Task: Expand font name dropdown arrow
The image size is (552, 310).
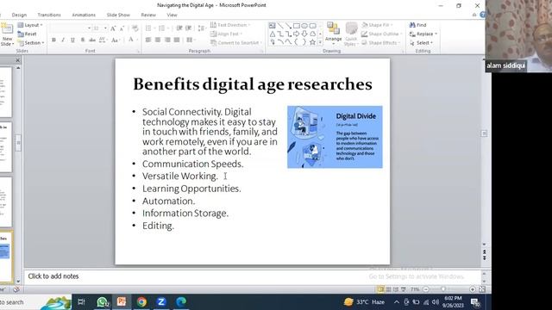Action: click(89, 28)
